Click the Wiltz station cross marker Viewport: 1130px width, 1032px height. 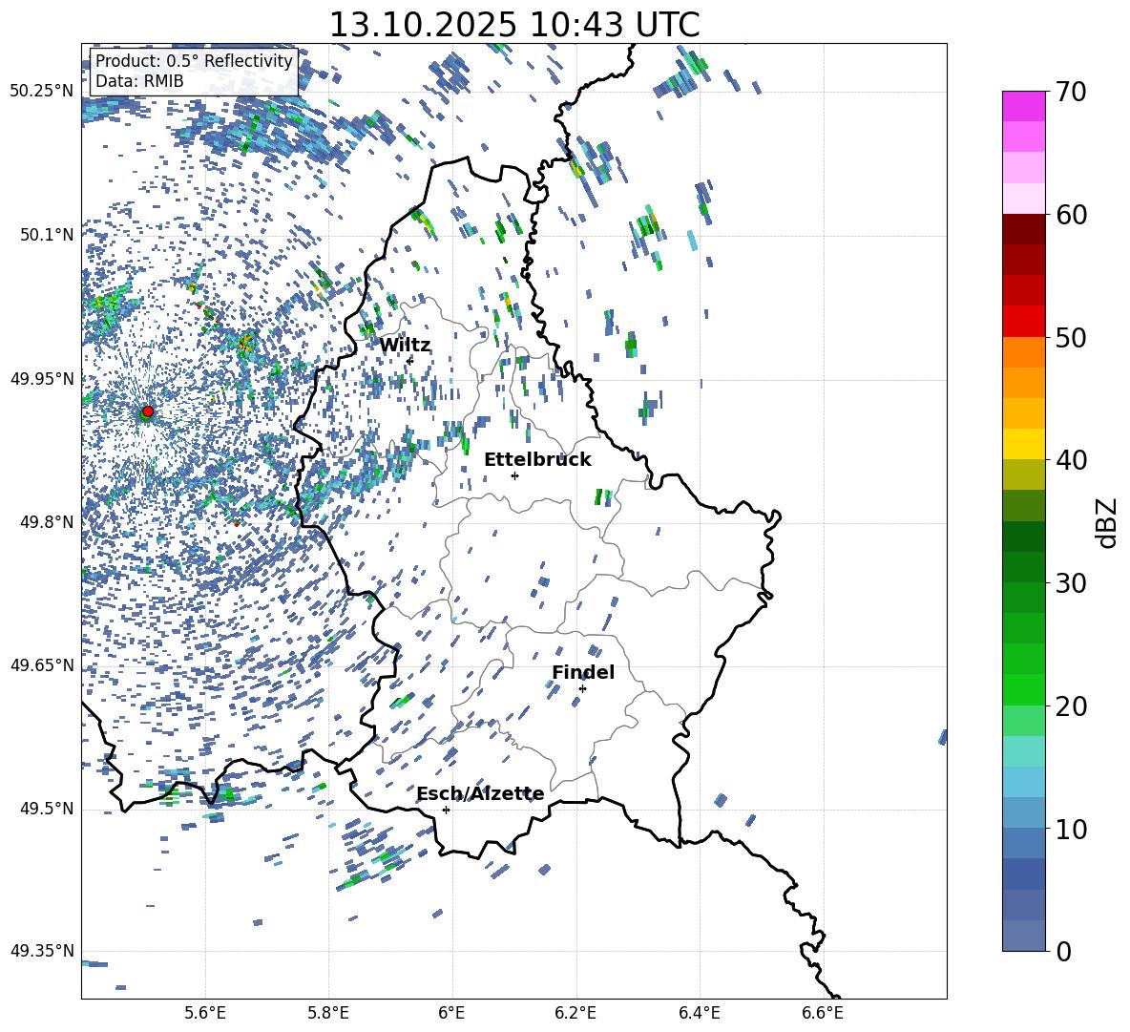410,360
